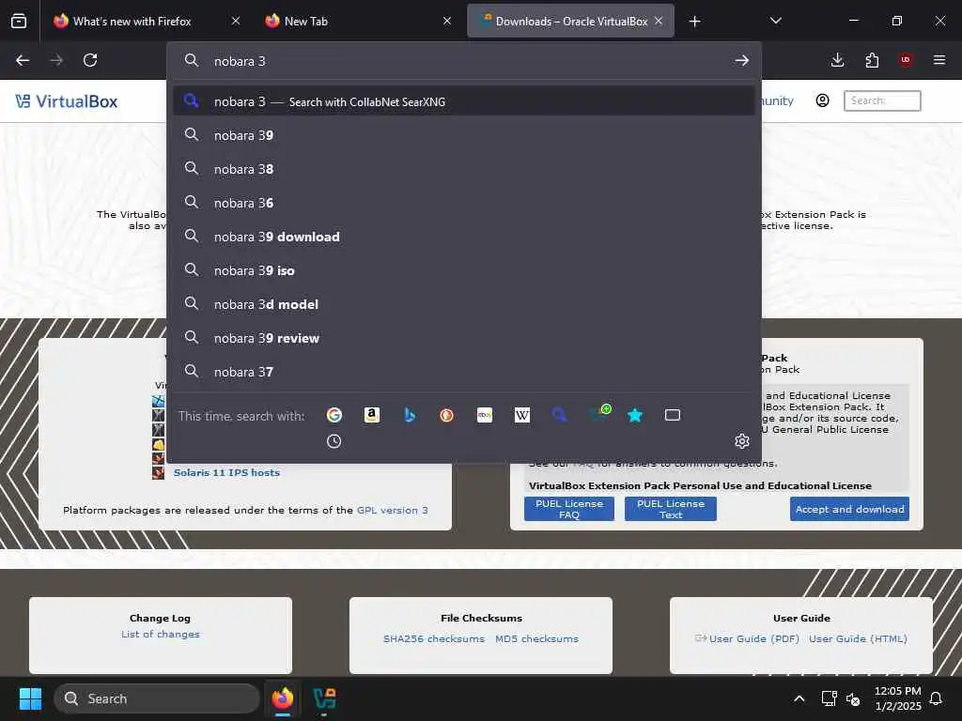
Task: Choose the 'nobara 36' suggestion
Action: (464, 203)
